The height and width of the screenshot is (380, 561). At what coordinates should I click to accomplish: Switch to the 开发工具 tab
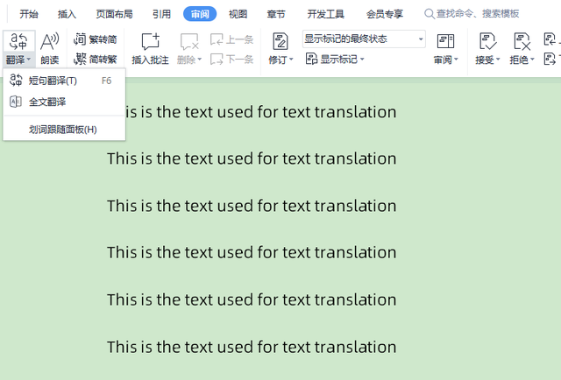coord(325,14)
